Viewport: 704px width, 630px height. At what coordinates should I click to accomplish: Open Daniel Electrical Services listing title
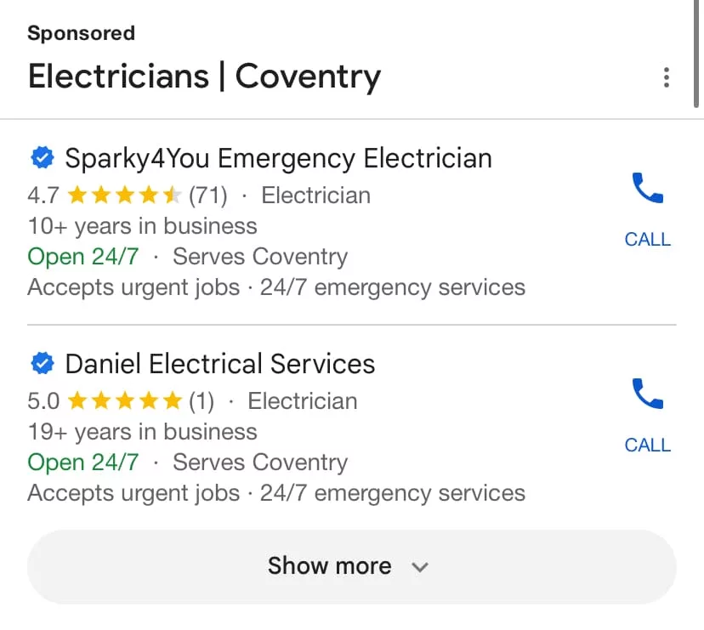pos(220,364)
